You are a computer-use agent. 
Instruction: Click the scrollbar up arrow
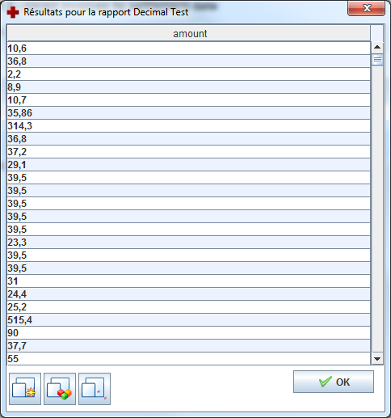377,47
